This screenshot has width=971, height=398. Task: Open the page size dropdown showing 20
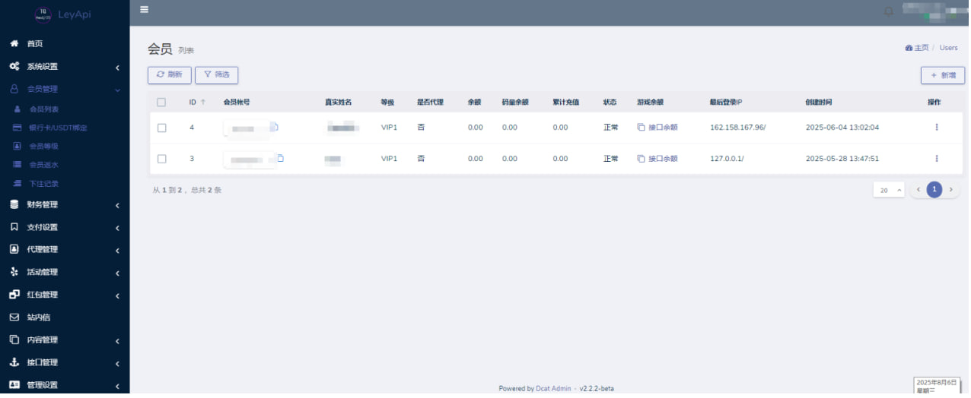click(888, 190)
